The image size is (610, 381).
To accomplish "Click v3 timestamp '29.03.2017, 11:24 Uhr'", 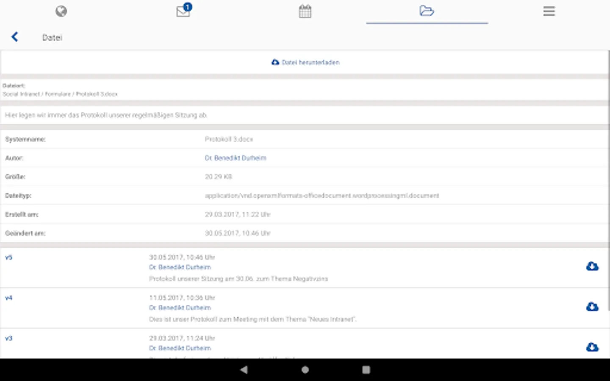I will pyautogui.click(x=182, y=338).
